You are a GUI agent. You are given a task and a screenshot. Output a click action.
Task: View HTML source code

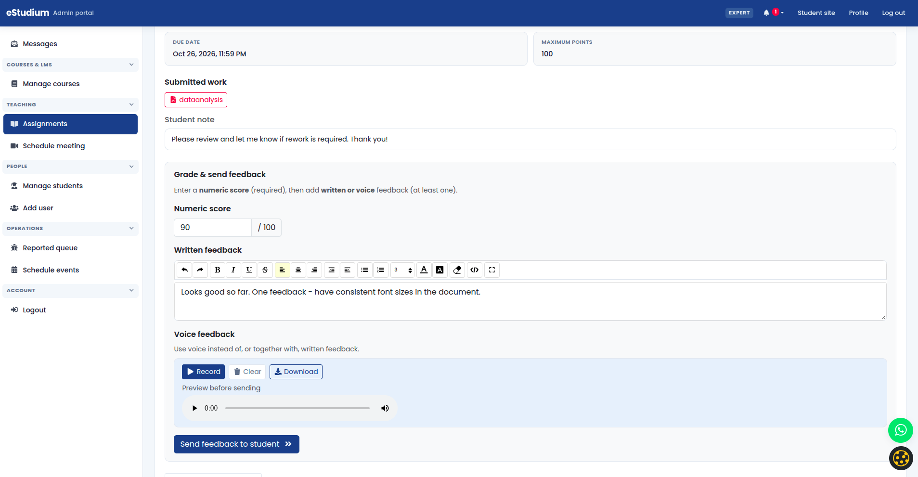475,270
